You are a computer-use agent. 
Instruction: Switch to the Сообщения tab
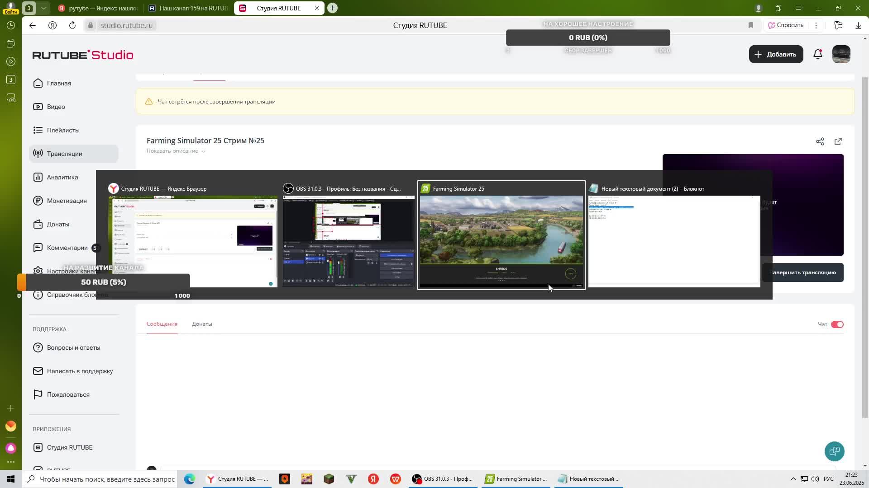(162, 324)
